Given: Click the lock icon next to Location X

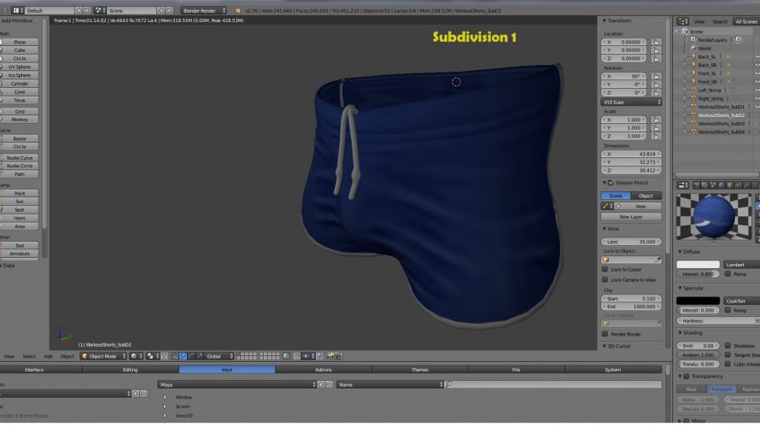Looking at the screenshot, I should 656,41.
